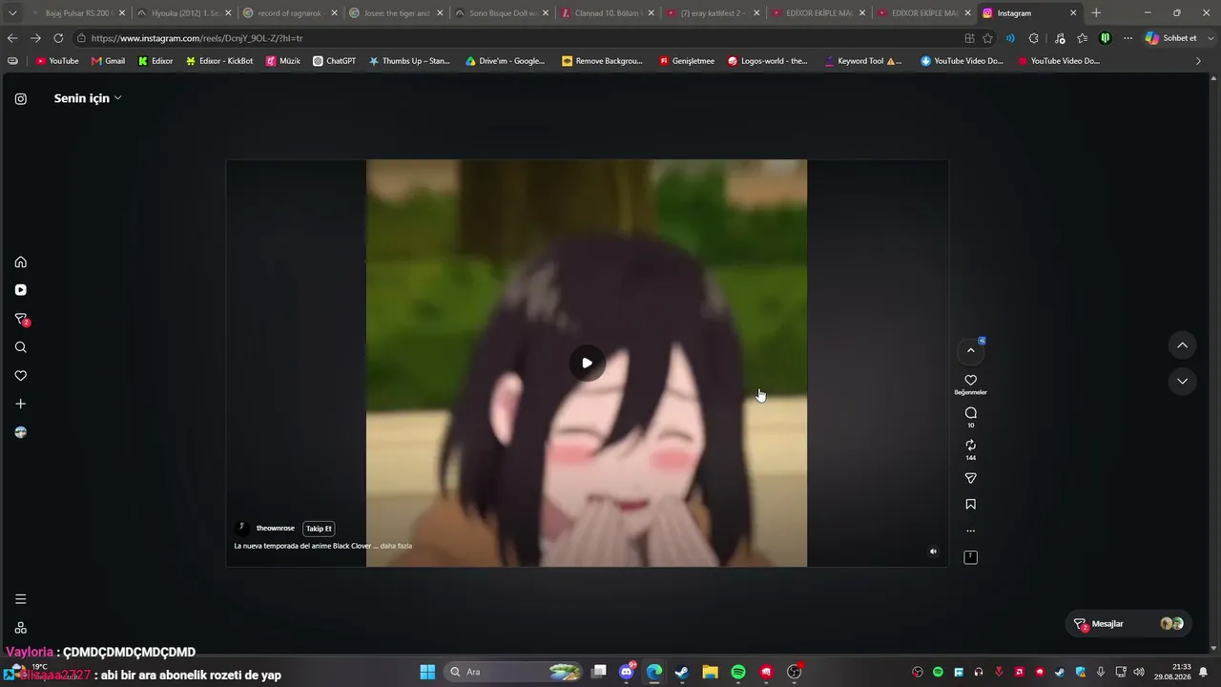Open the YouTube bookmark
This screenshot has height=687, width=1221.
click(x=57, y=61)
